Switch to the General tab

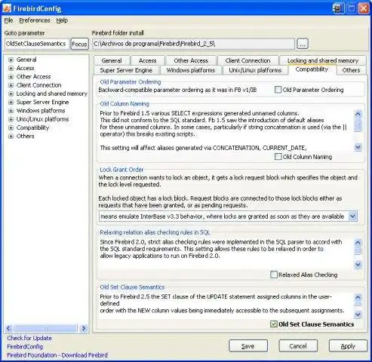click(112, 60)
